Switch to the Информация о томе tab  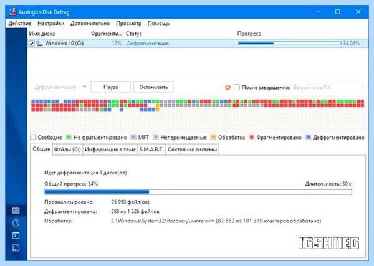coord(110,150)
